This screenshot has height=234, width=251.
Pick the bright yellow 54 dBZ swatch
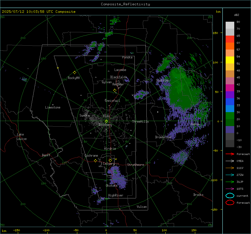(230, 60)
